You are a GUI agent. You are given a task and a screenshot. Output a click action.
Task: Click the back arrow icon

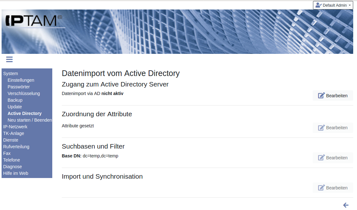click(346, 205)
